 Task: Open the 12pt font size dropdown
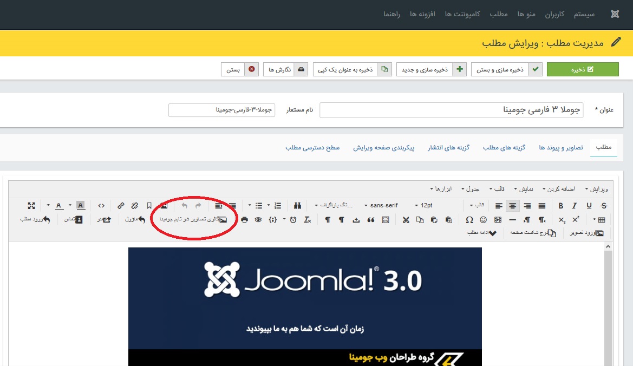(x=425, y=205)
